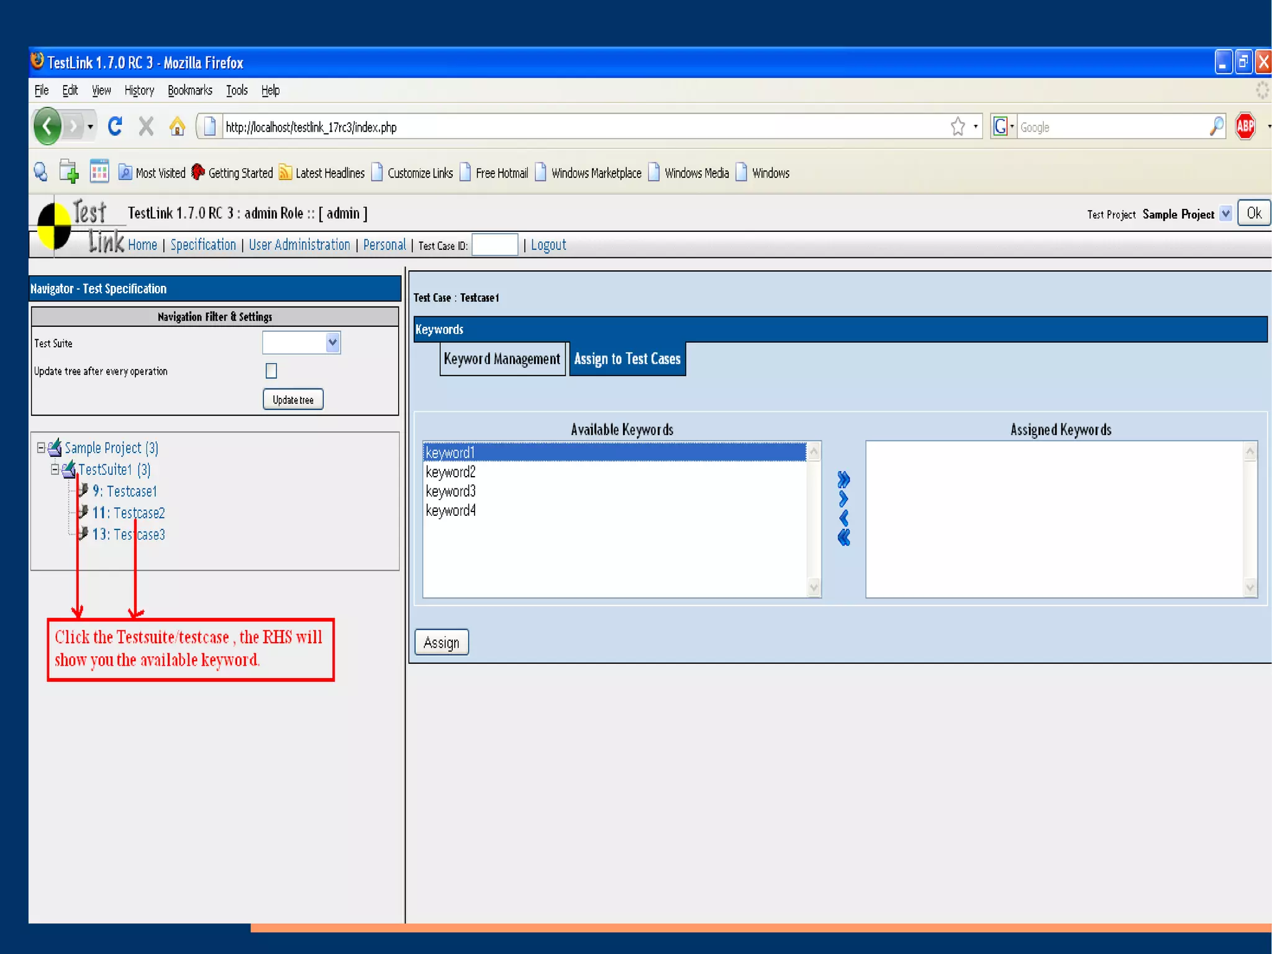
Task: Click Assigned Keywords scrollbar up arrow
Action: tap(1250, 452)
